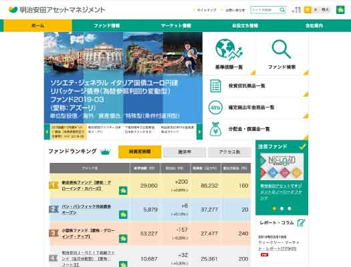351x267 pixels.
Task: Click the 37,277 net assets value
Action: [209, 210]
